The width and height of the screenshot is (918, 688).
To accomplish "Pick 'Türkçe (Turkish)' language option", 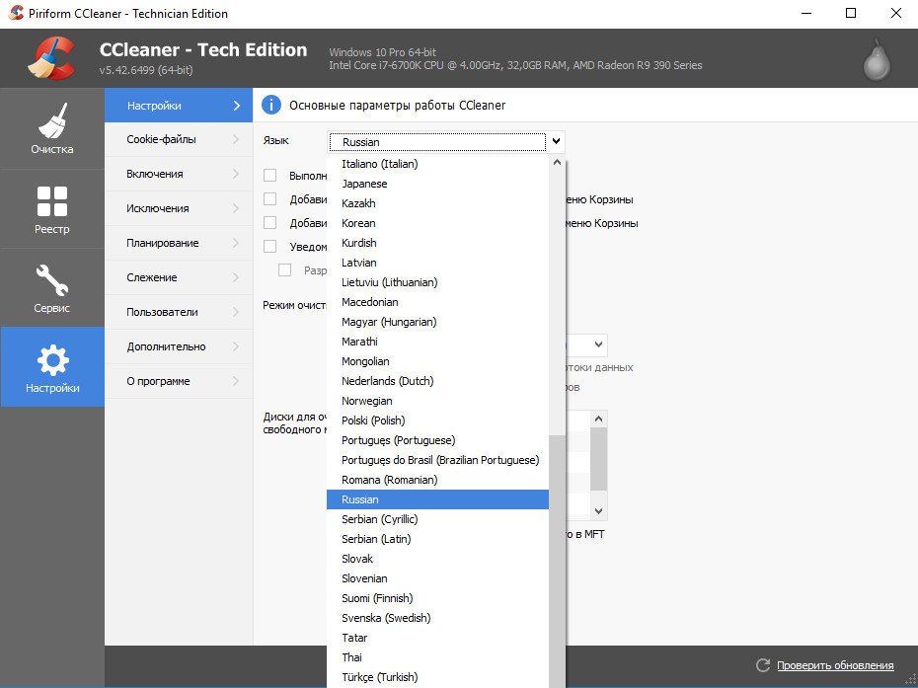I will click(x=438, y=677).
